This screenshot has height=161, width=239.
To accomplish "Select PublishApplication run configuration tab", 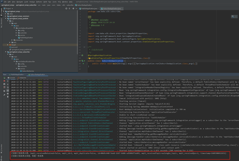I will point(17,75).
